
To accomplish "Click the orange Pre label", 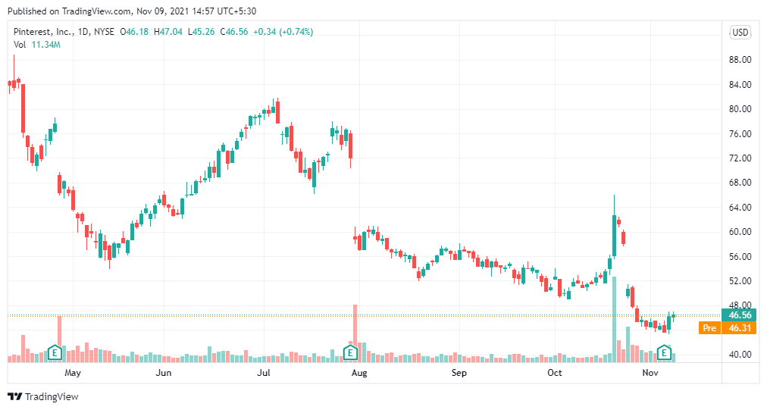I will [709, 328].
